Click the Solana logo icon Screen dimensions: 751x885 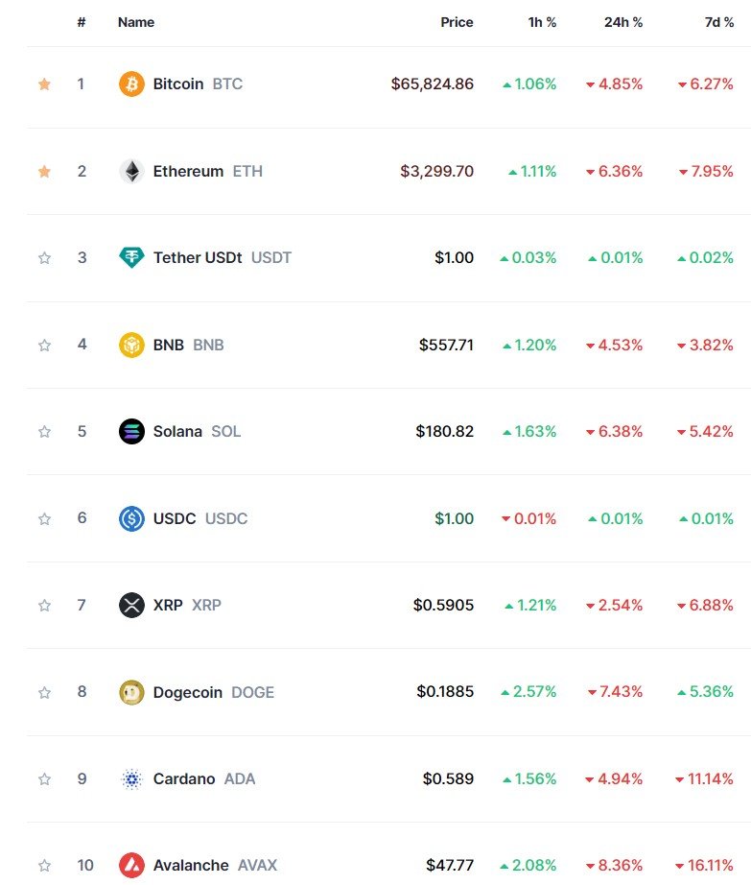click(x=131, y=432)
